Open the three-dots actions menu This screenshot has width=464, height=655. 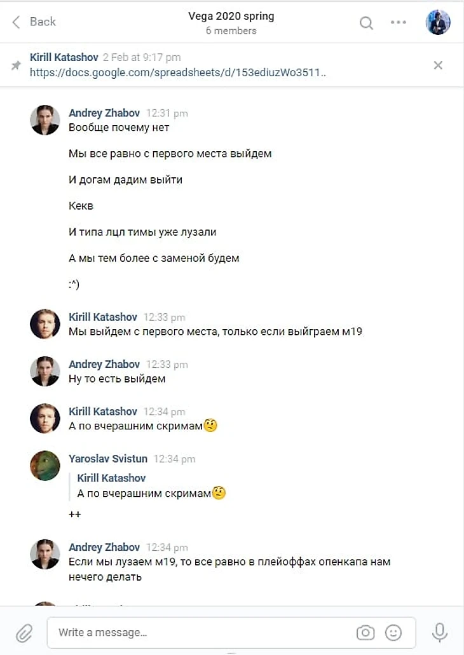coord(399,22)
